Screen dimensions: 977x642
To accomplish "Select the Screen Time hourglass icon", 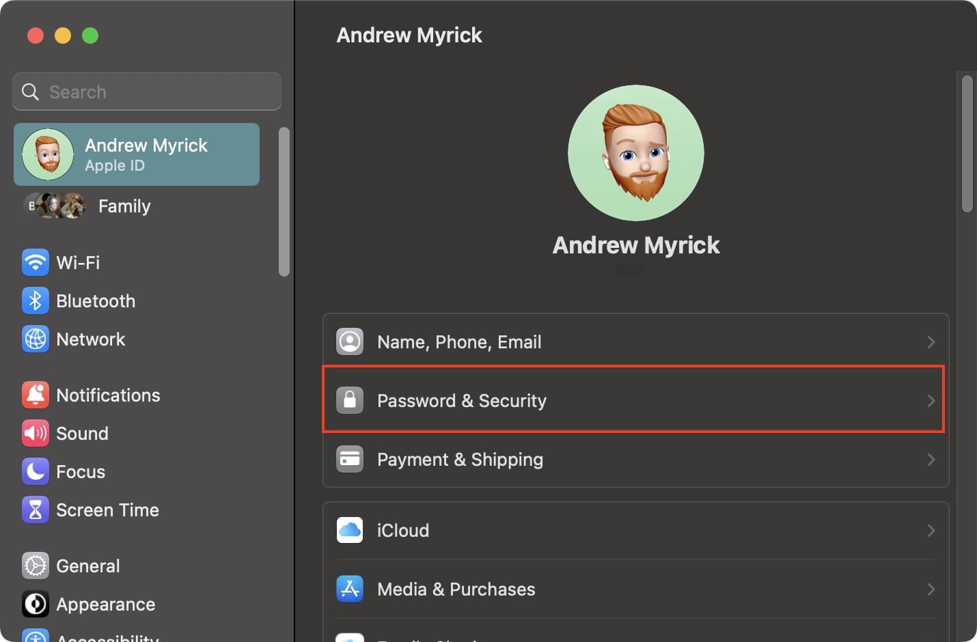I will [x=35, y=510].
